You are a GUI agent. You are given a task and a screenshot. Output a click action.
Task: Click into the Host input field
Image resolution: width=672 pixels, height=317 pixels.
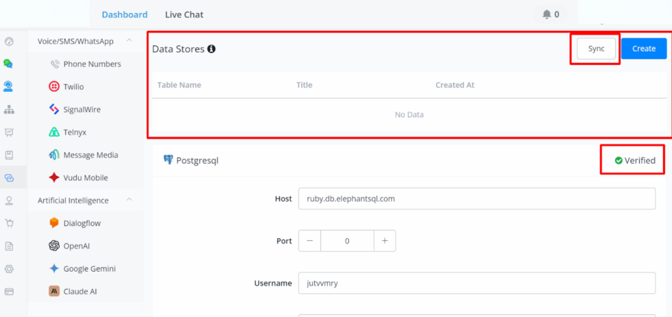point(476,198)
